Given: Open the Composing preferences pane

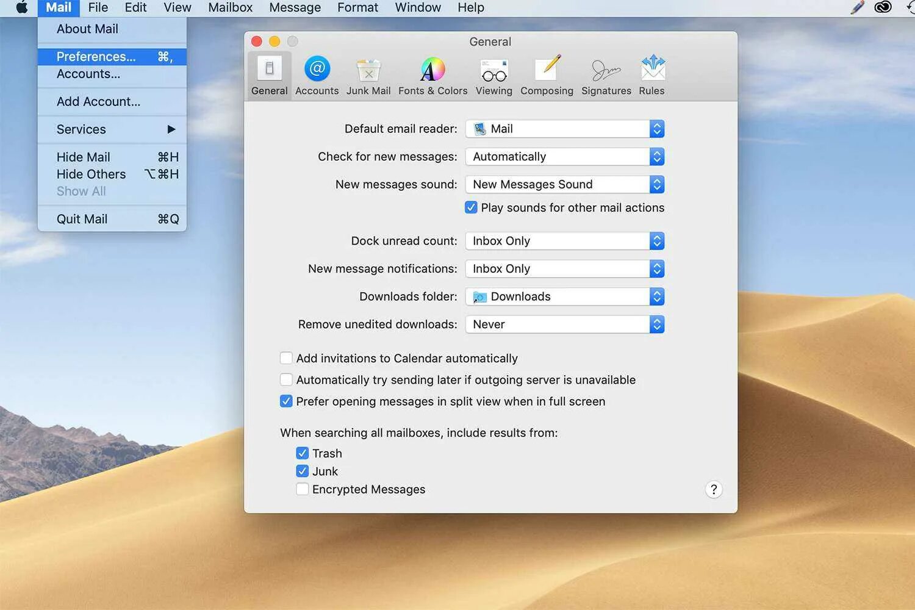Looking at the screenshot, I should pos(547,76).
